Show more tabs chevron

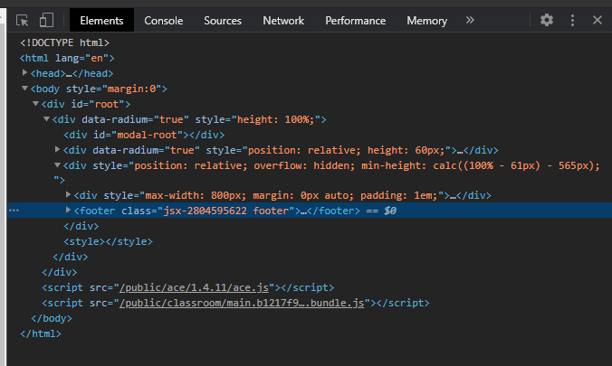point(470,20)
